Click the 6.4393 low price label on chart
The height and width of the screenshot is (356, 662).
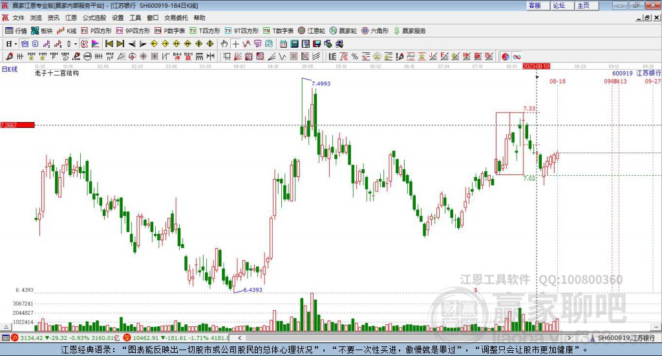(253, 290)
